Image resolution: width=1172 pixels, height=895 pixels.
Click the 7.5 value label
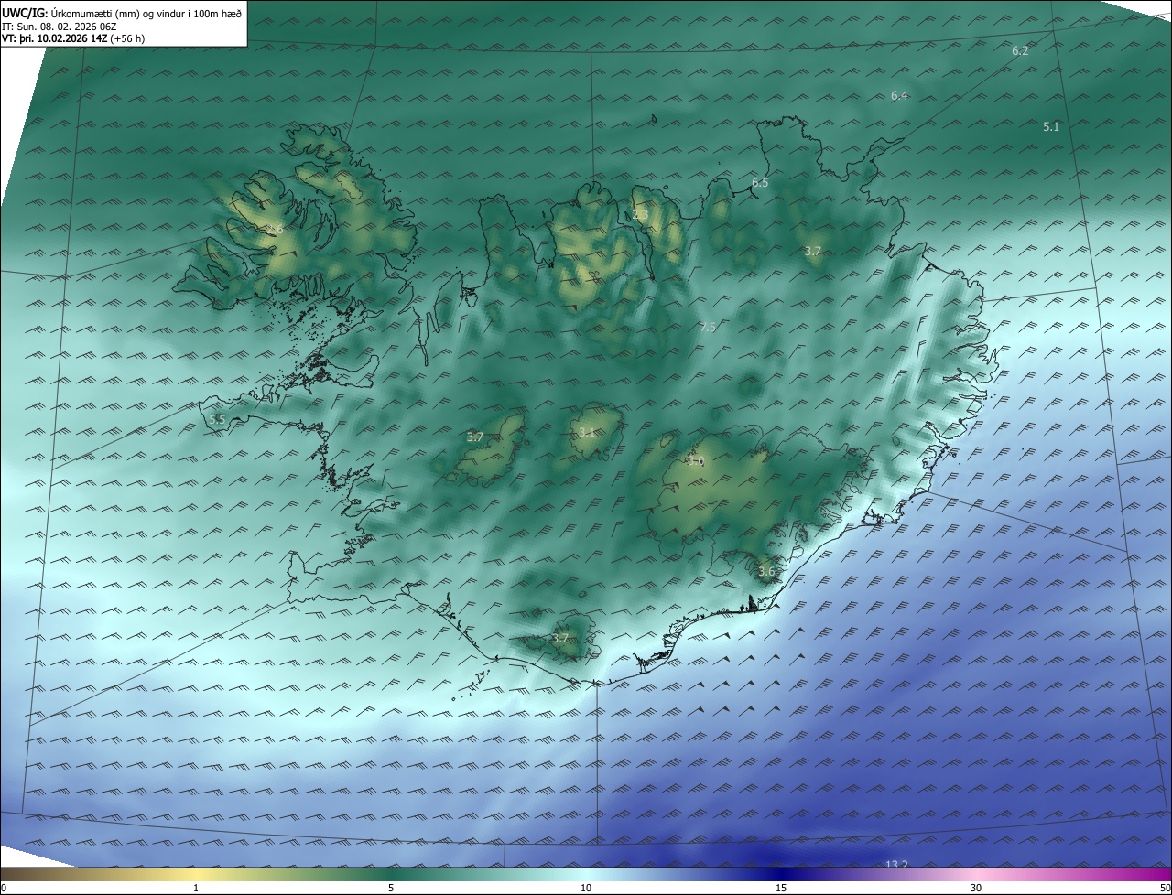[x=707, y=328]
